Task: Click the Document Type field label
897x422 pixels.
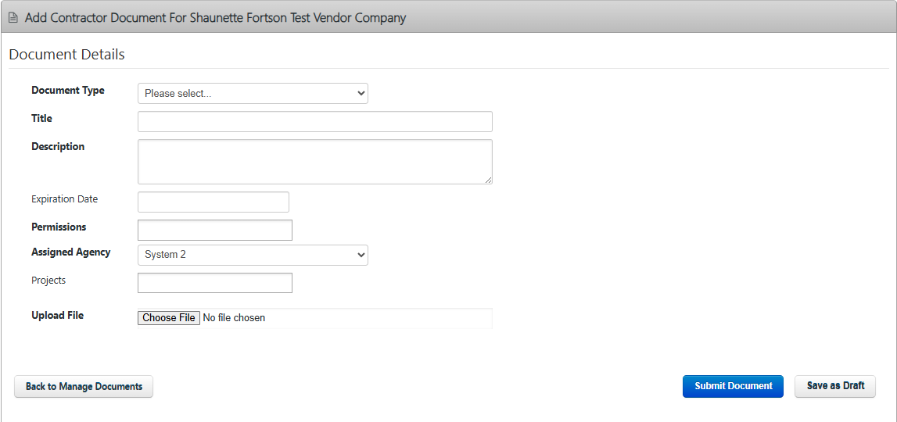Action: 67,90
